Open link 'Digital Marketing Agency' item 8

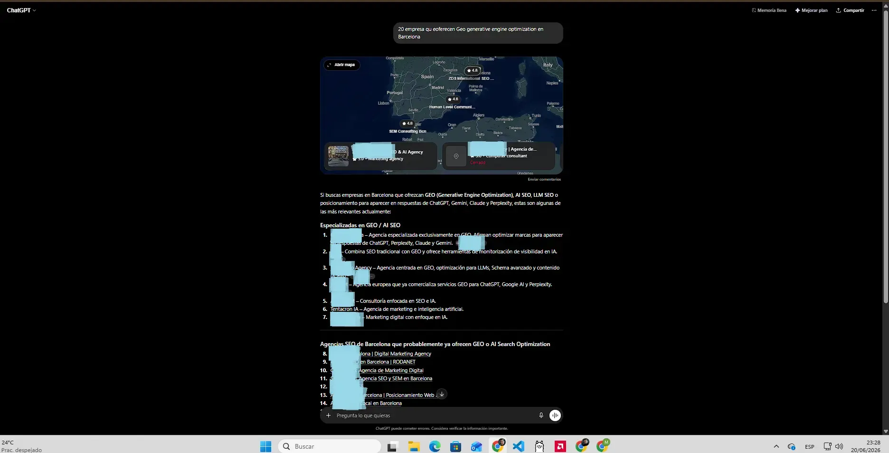coord(403,354)
